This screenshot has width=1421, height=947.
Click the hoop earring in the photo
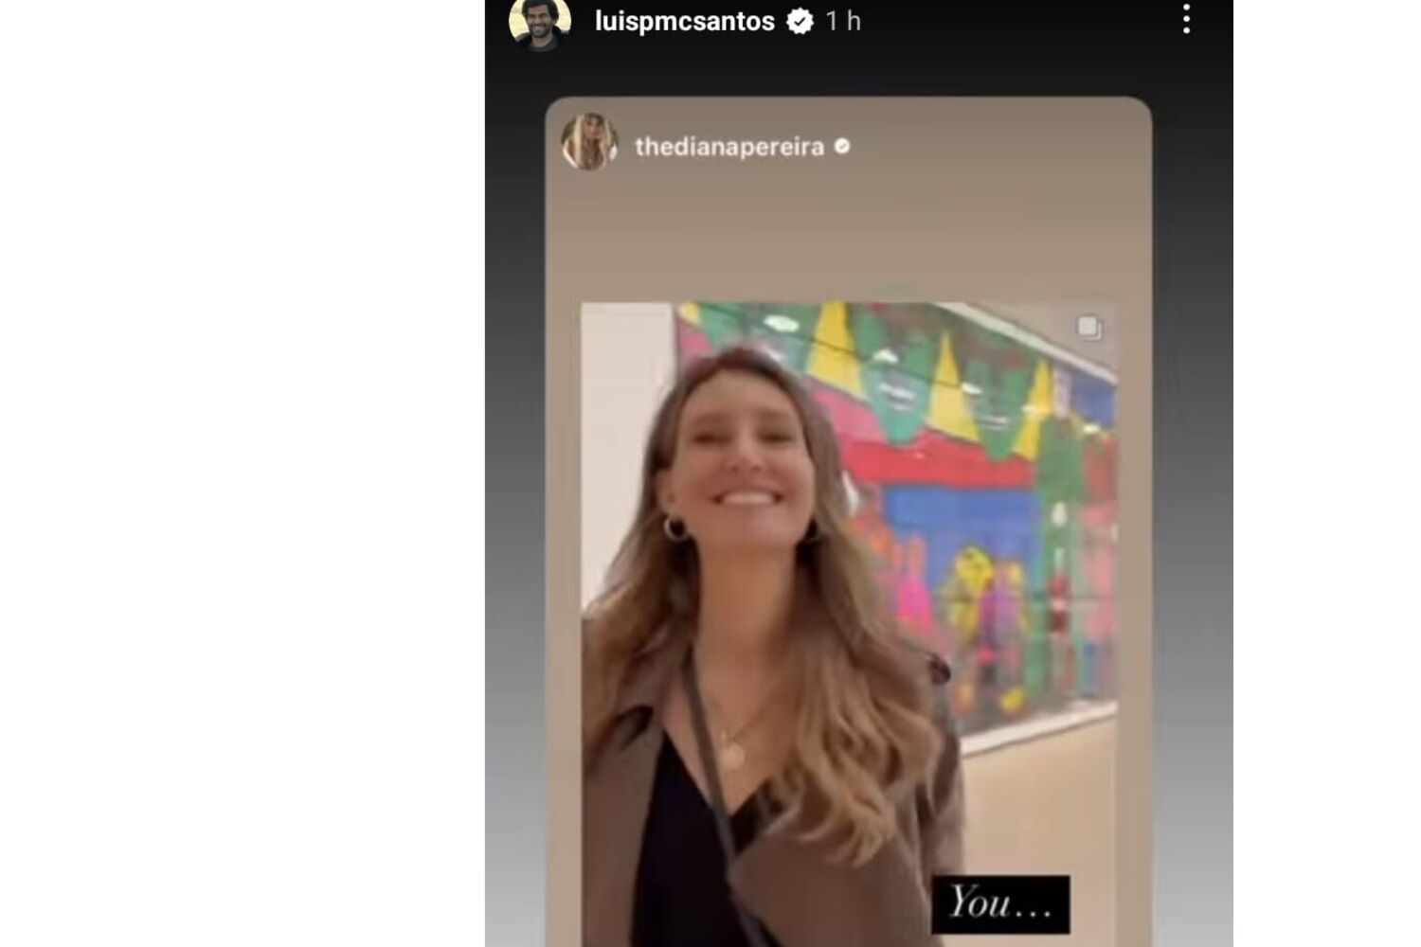coord(675,527)
